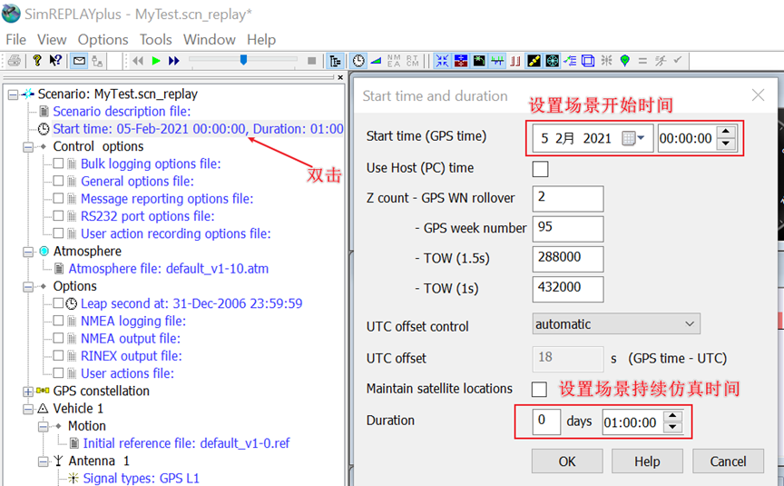Click the yellow question mark help icon
The width and height of the screenshot is (784, 486).
(37, 61)
